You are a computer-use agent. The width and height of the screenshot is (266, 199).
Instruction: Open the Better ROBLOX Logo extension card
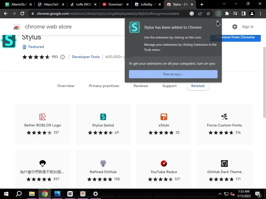pyautogui.click(x=42, y=124)
